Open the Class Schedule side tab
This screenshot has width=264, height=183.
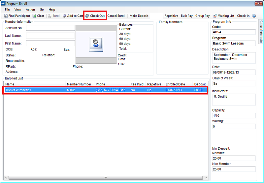[261, 31]
